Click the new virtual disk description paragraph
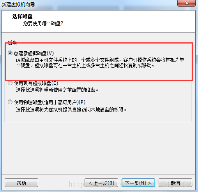198x192 pixels. click(x=100, y=63)
